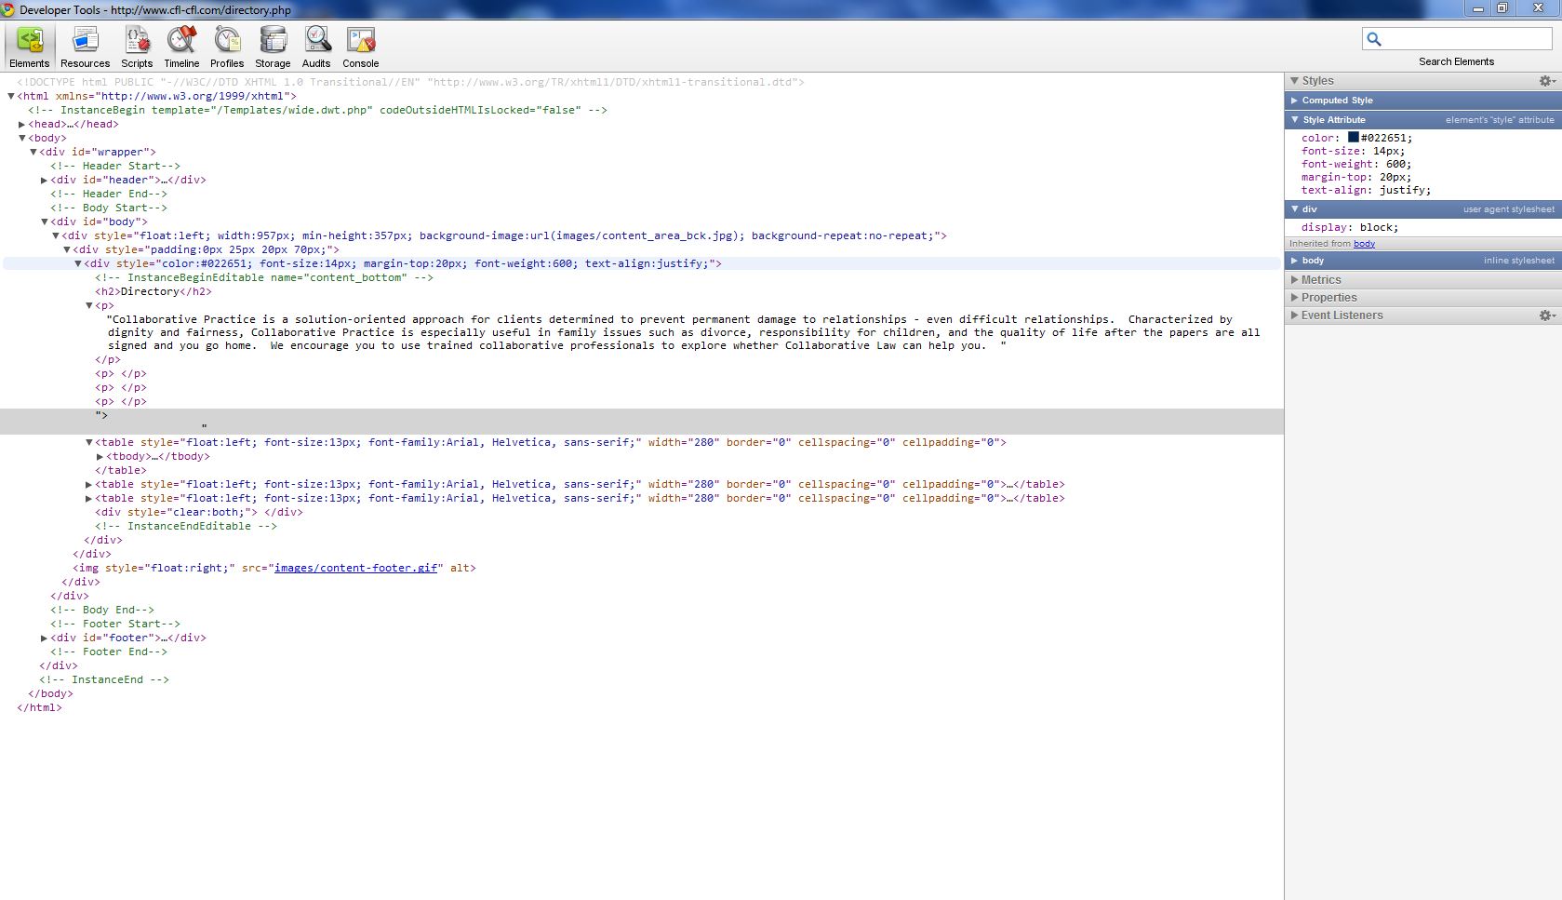The height and width of the screenshot is (900, 1562).
Task: Expand the Event Listeners section
Action: pos(1294,316)
